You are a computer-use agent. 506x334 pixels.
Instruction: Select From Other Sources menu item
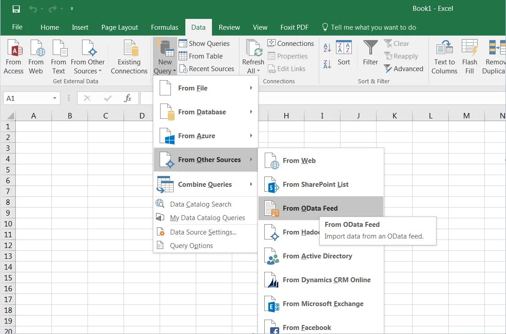pyautogui.click(x=206, y=159)
